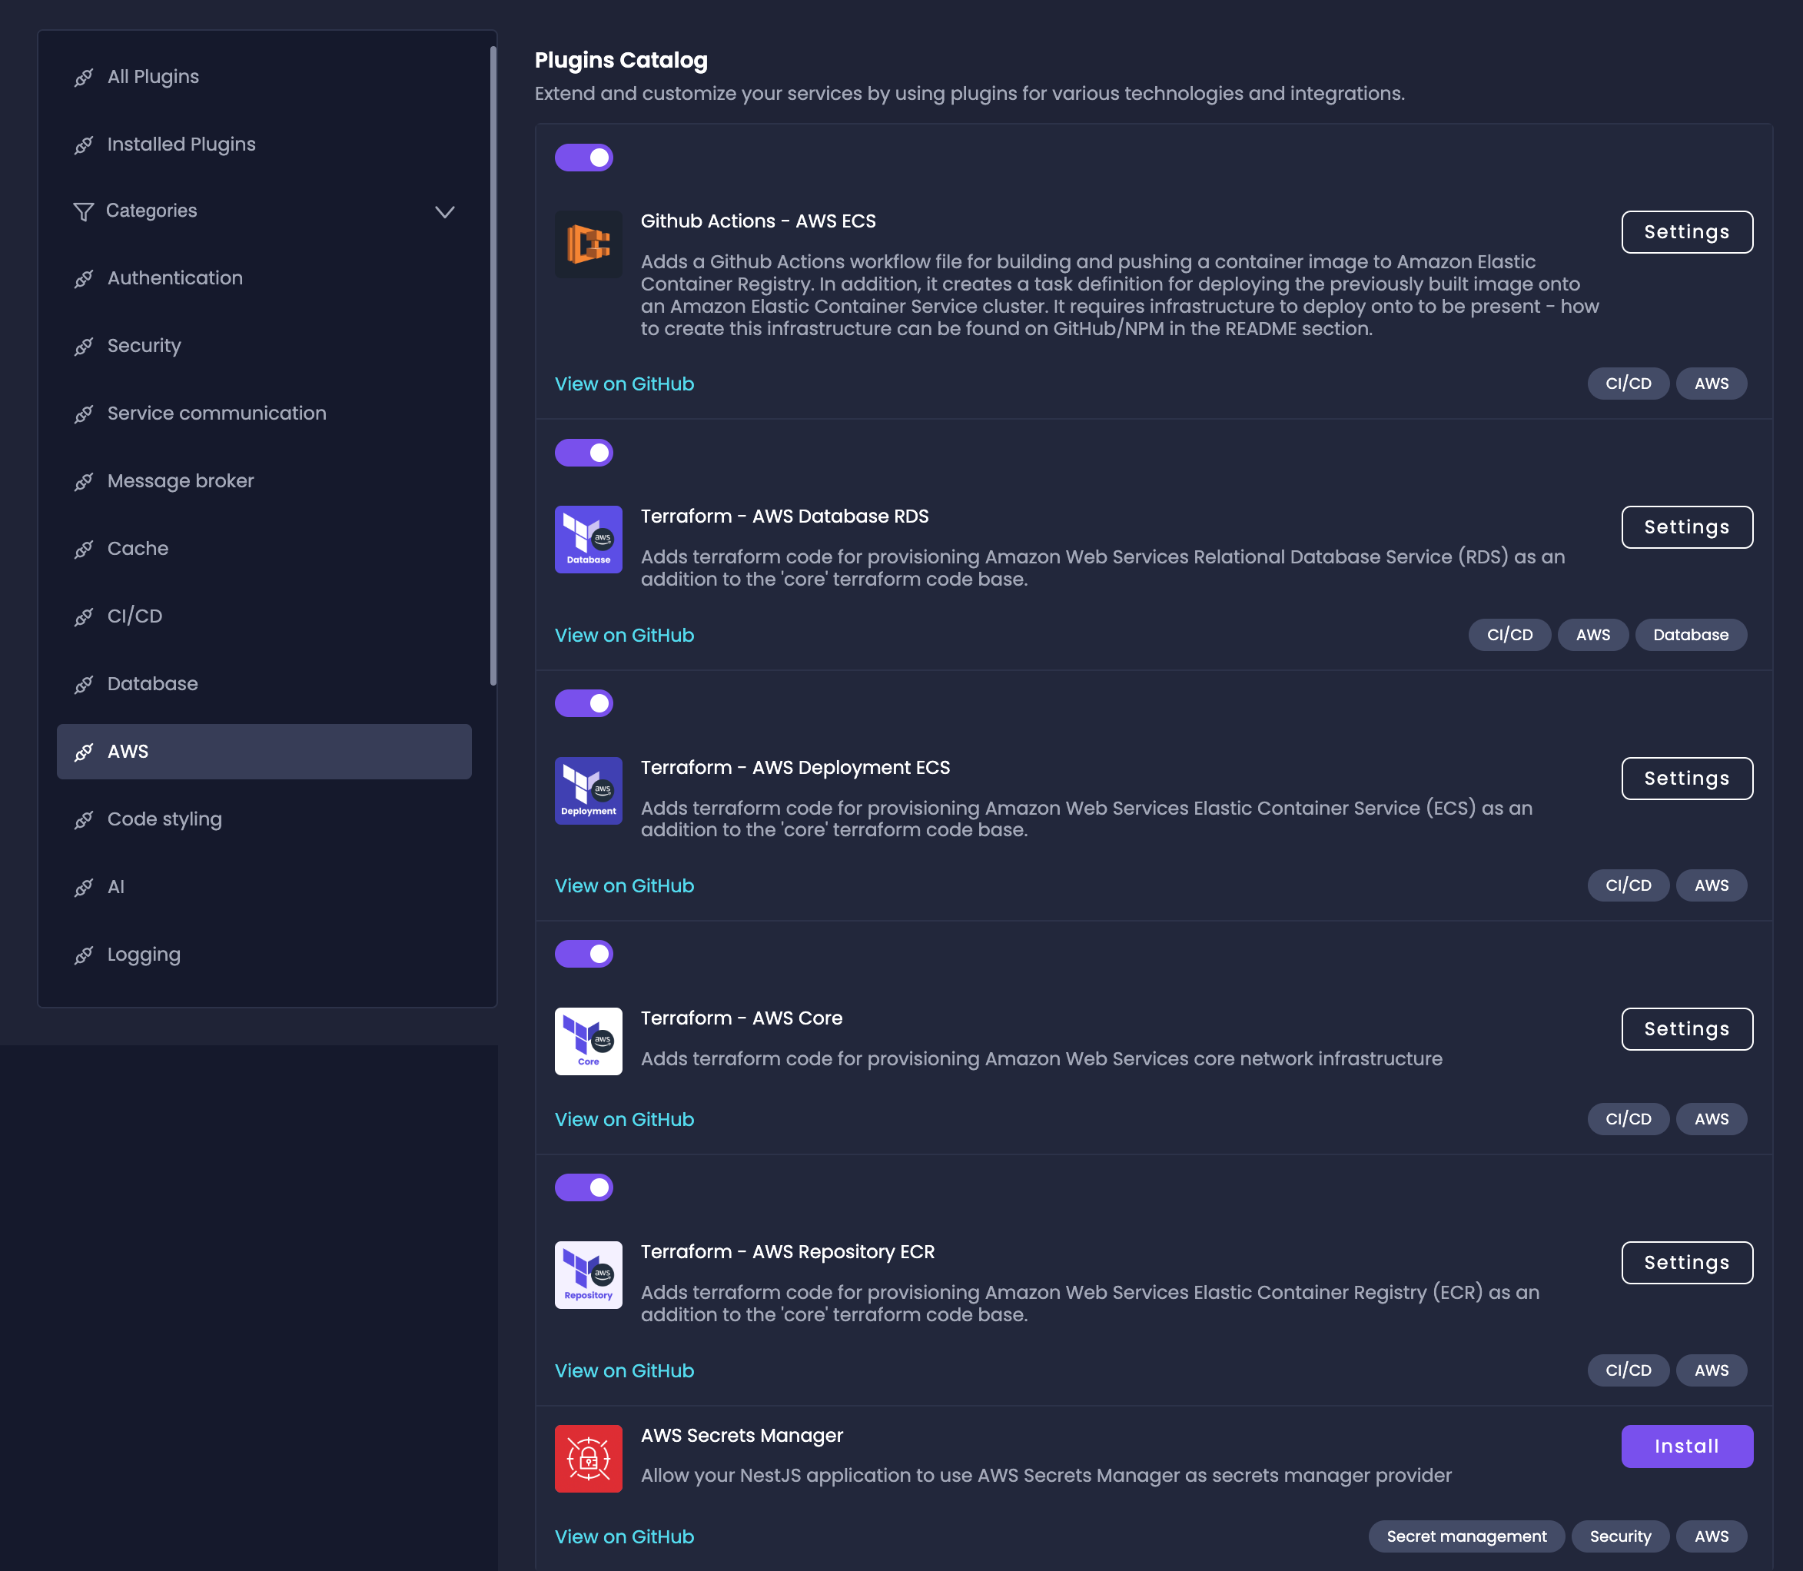The height and width of the screenshot is (1571, 1803).
Task: Click the CI/CD tag on Github Actions AWS ECS
Action: [1628, 383]
